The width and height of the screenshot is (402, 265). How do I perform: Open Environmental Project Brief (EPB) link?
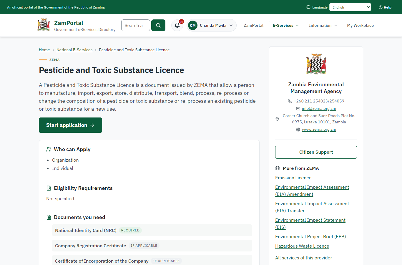click(310, 237)
